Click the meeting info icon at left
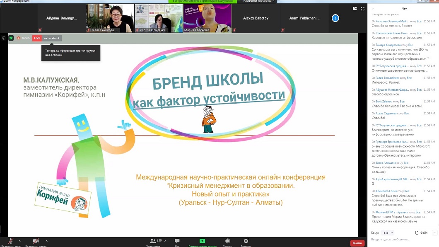This screenshot has height=247, width=439. [x=4, y=38]
